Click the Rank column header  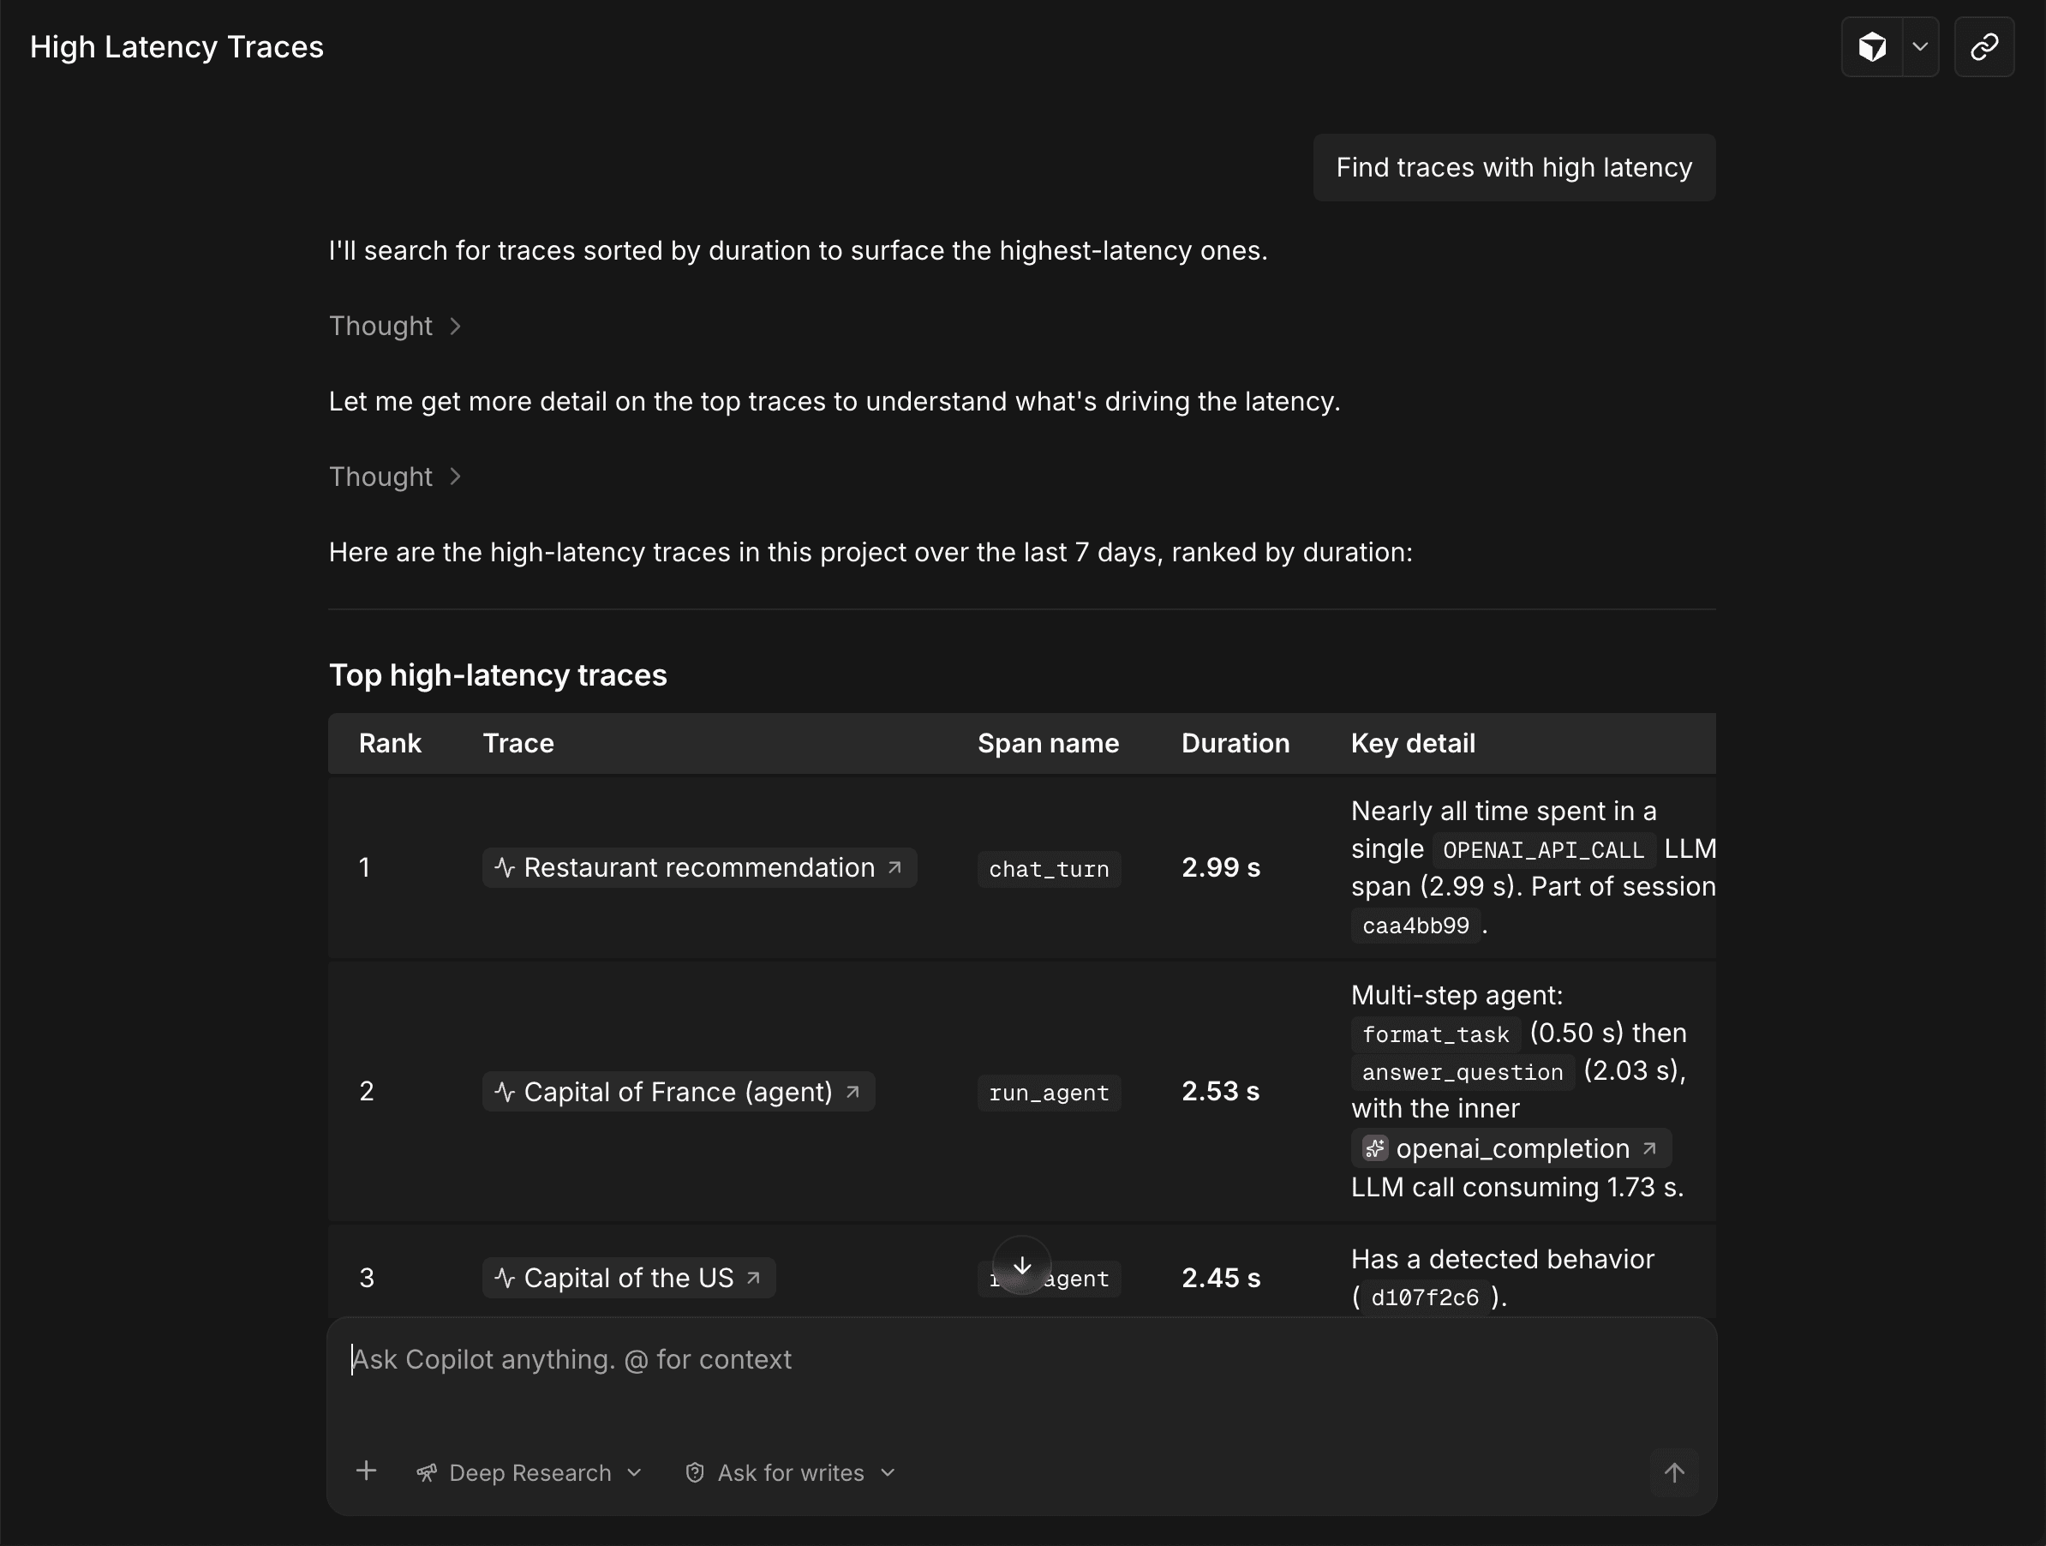(391, 743)
